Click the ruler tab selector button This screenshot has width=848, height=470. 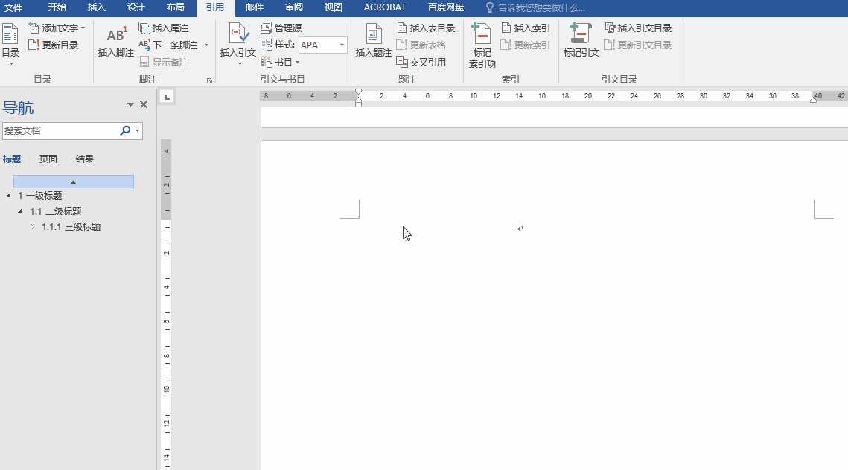point(167,97)
